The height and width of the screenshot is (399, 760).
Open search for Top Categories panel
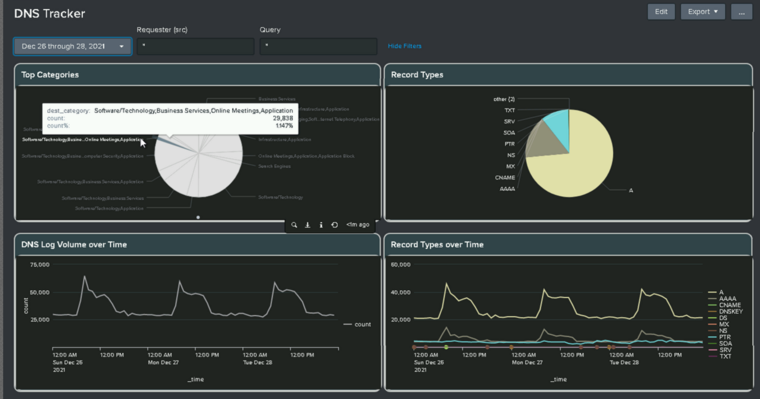(294, 225)
